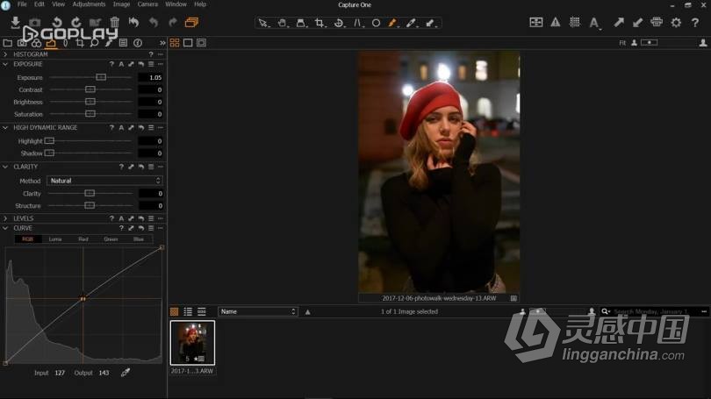The width and height of the screenshot is (711, 399).
Task: Switch browser to filmstrip view
Action: [x=201, y=311]
